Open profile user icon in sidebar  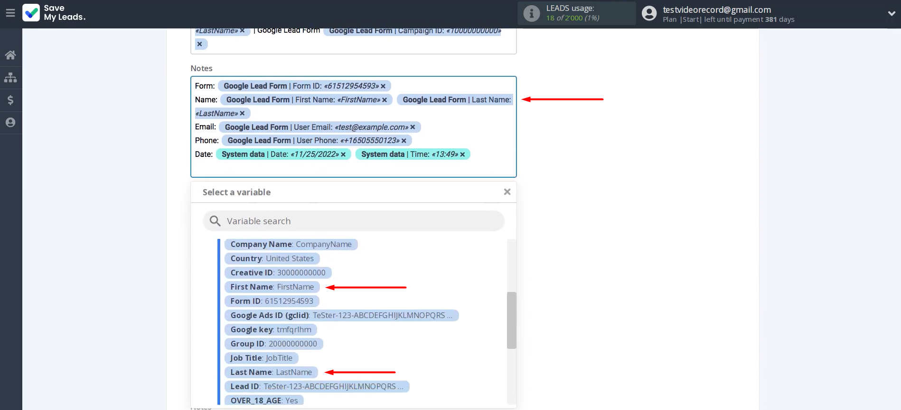(x=10, y=123)
